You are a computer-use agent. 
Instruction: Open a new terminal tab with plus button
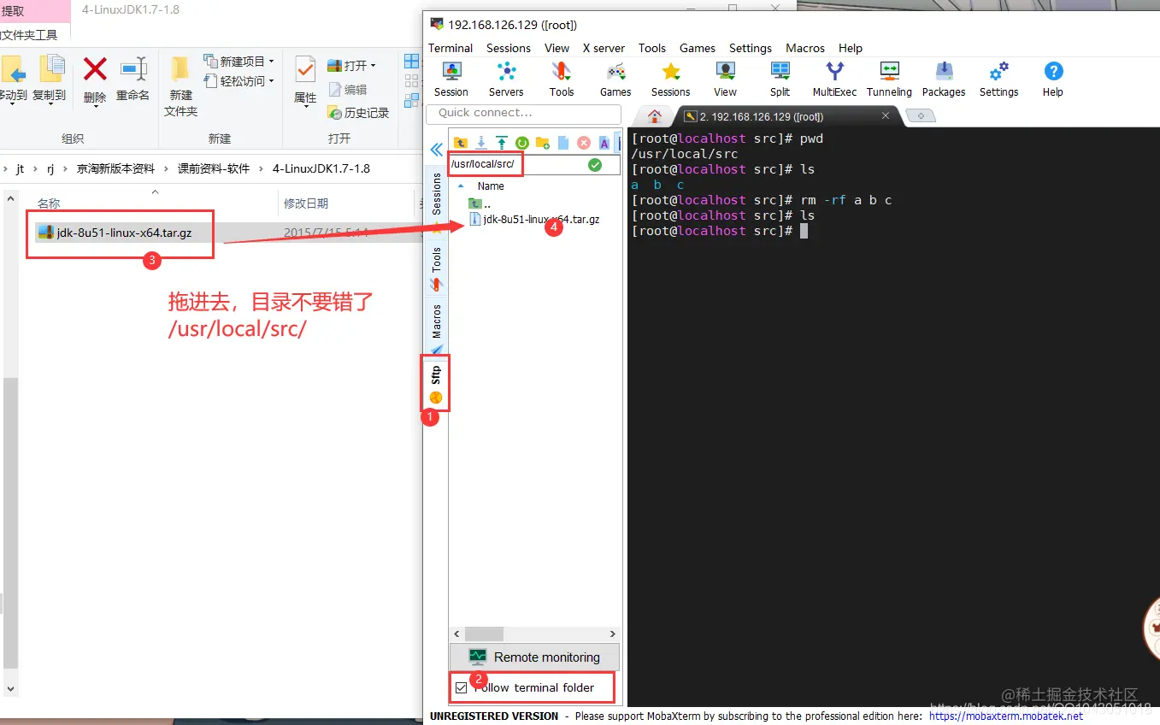[x=921, y=116]
